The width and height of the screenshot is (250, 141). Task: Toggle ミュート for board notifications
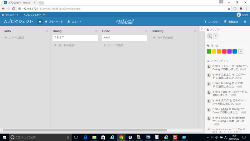(74, 22)
